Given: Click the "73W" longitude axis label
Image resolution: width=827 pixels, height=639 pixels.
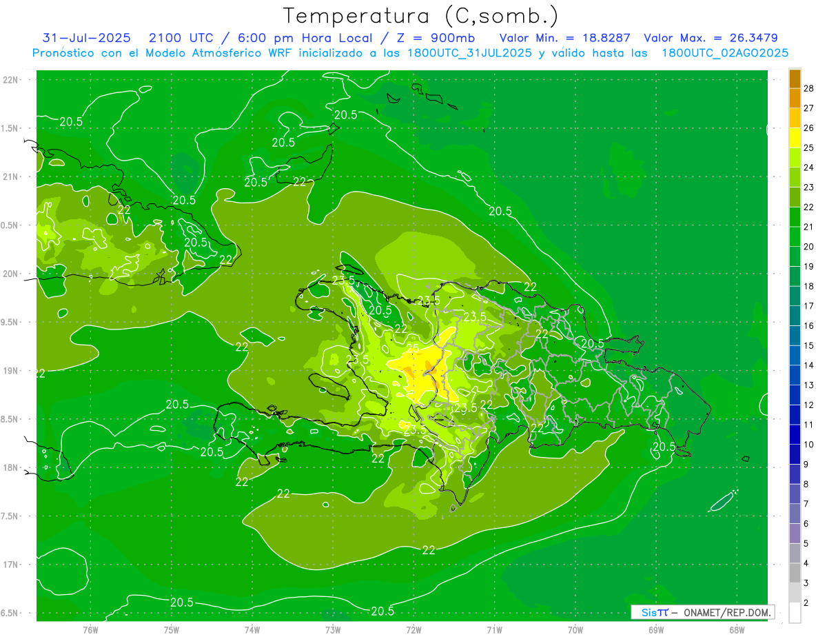Looking at the screenshot, I should (333, 630).
